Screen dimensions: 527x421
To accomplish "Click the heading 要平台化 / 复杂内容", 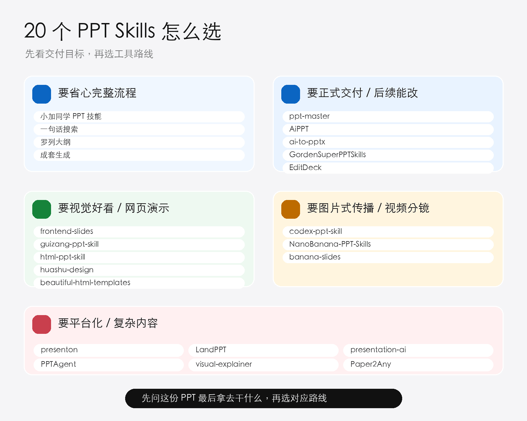I will (108, 323).
